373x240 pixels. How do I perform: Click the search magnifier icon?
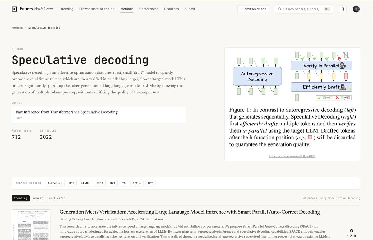coord(280,9)
